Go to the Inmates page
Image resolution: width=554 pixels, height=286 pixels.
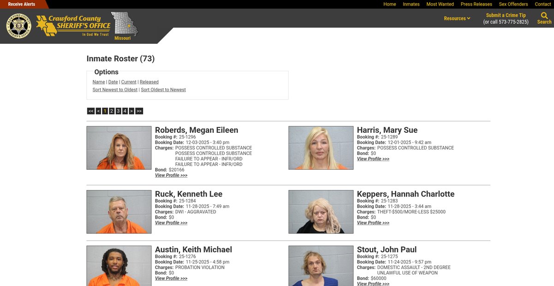(411, 4)
